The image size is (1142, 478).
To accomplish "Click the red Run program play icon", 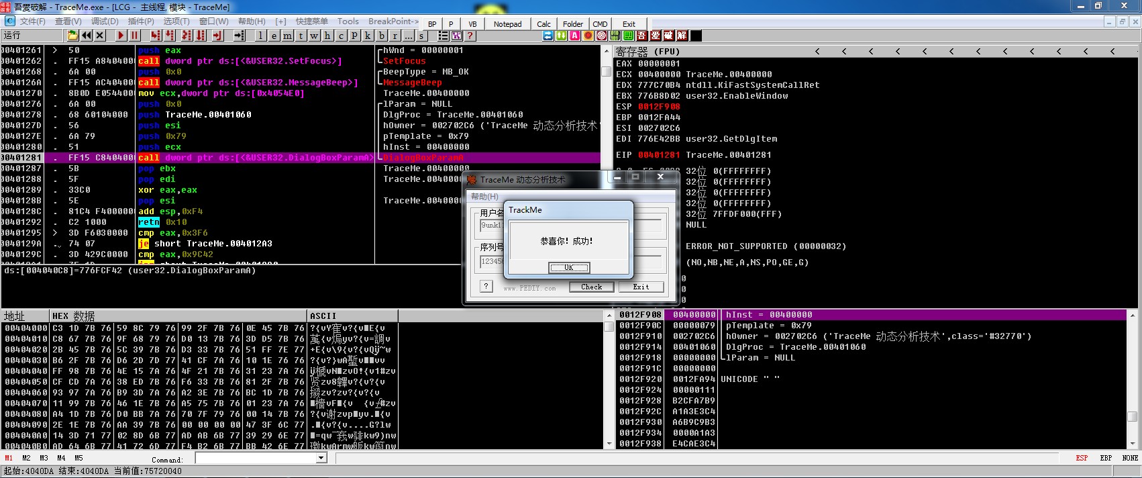I will click(121, 36).
